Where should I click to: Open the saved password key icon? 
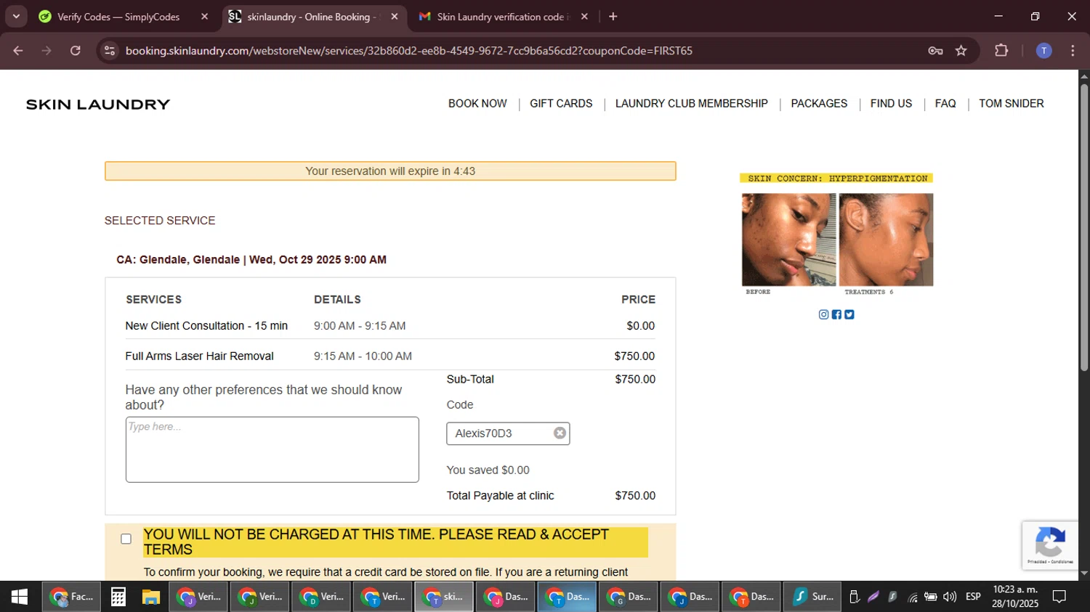tap(935, 51)
